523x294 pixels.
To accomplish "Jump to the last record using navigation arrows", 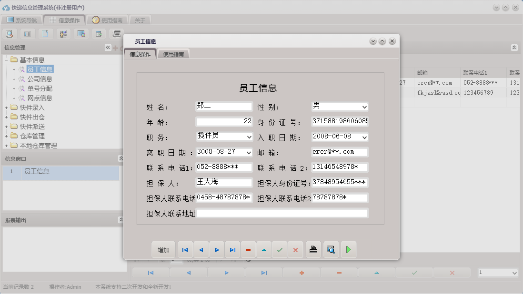I will pyautogui.click(x=232, y=249).
